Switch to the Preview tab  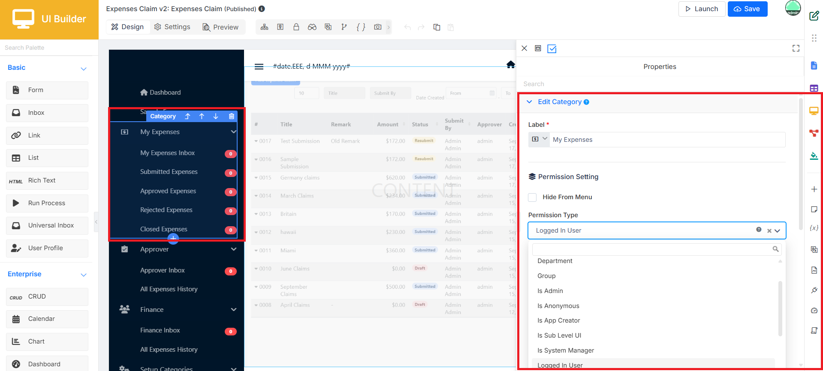[220, 27]
